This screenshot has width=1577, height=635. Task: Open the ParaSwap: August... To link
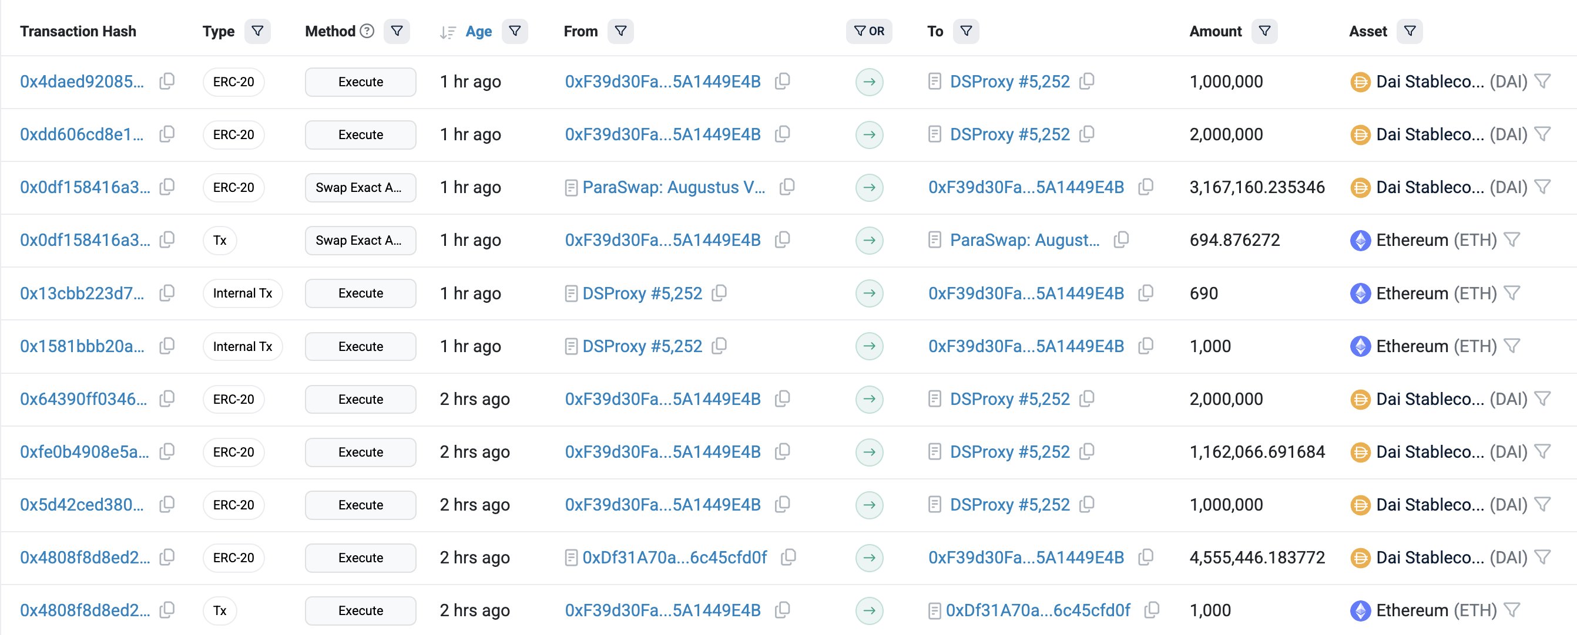(1025, 240)
